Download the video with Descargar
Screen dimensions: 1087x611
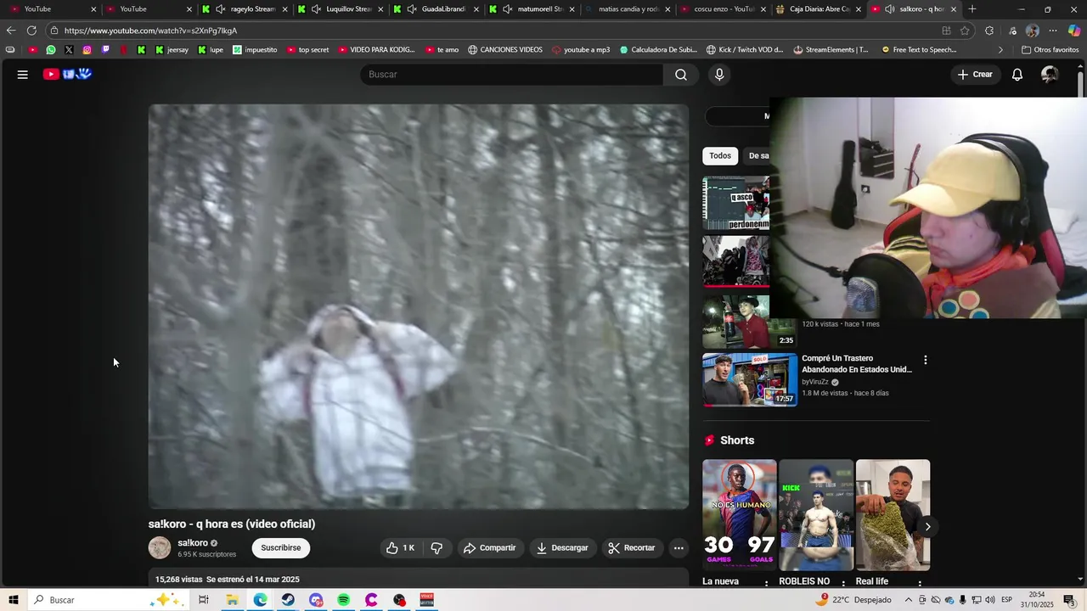[x=562, y=548]
